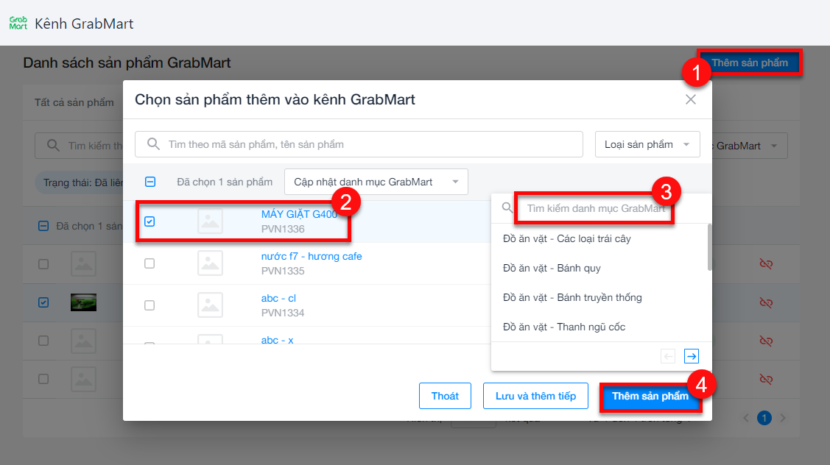
Task: Check the abc - cl product checkbox
Action: pyautogui.click(x=150, y=305)
